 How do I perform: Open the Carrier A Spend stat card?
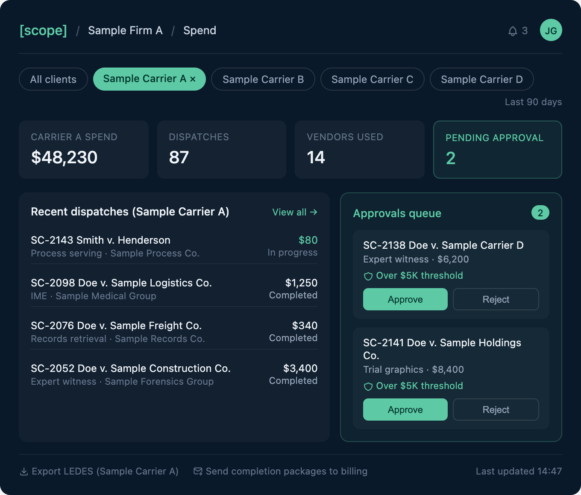tap(84, 150)
